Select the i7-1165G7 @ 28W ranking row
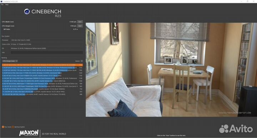The height and width of the screenshot is (138, 257). [42, 68]
